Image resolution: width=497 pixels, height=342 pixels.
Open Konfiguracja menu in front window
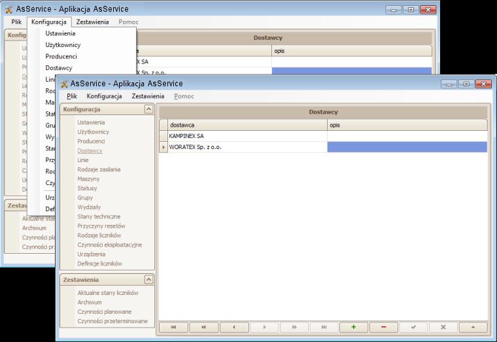[104, 96]
